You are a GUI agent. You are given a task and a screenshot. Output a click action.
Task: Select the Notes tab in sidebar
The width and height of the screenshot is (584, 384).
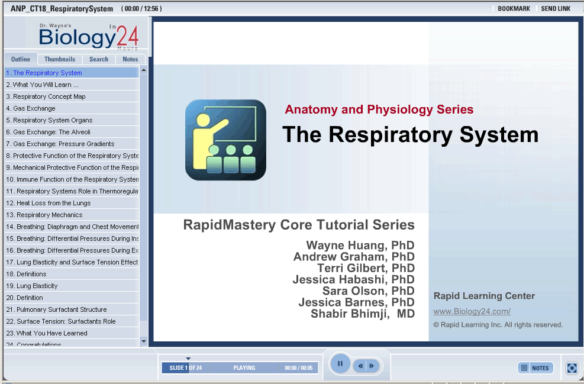pos(130,59)
